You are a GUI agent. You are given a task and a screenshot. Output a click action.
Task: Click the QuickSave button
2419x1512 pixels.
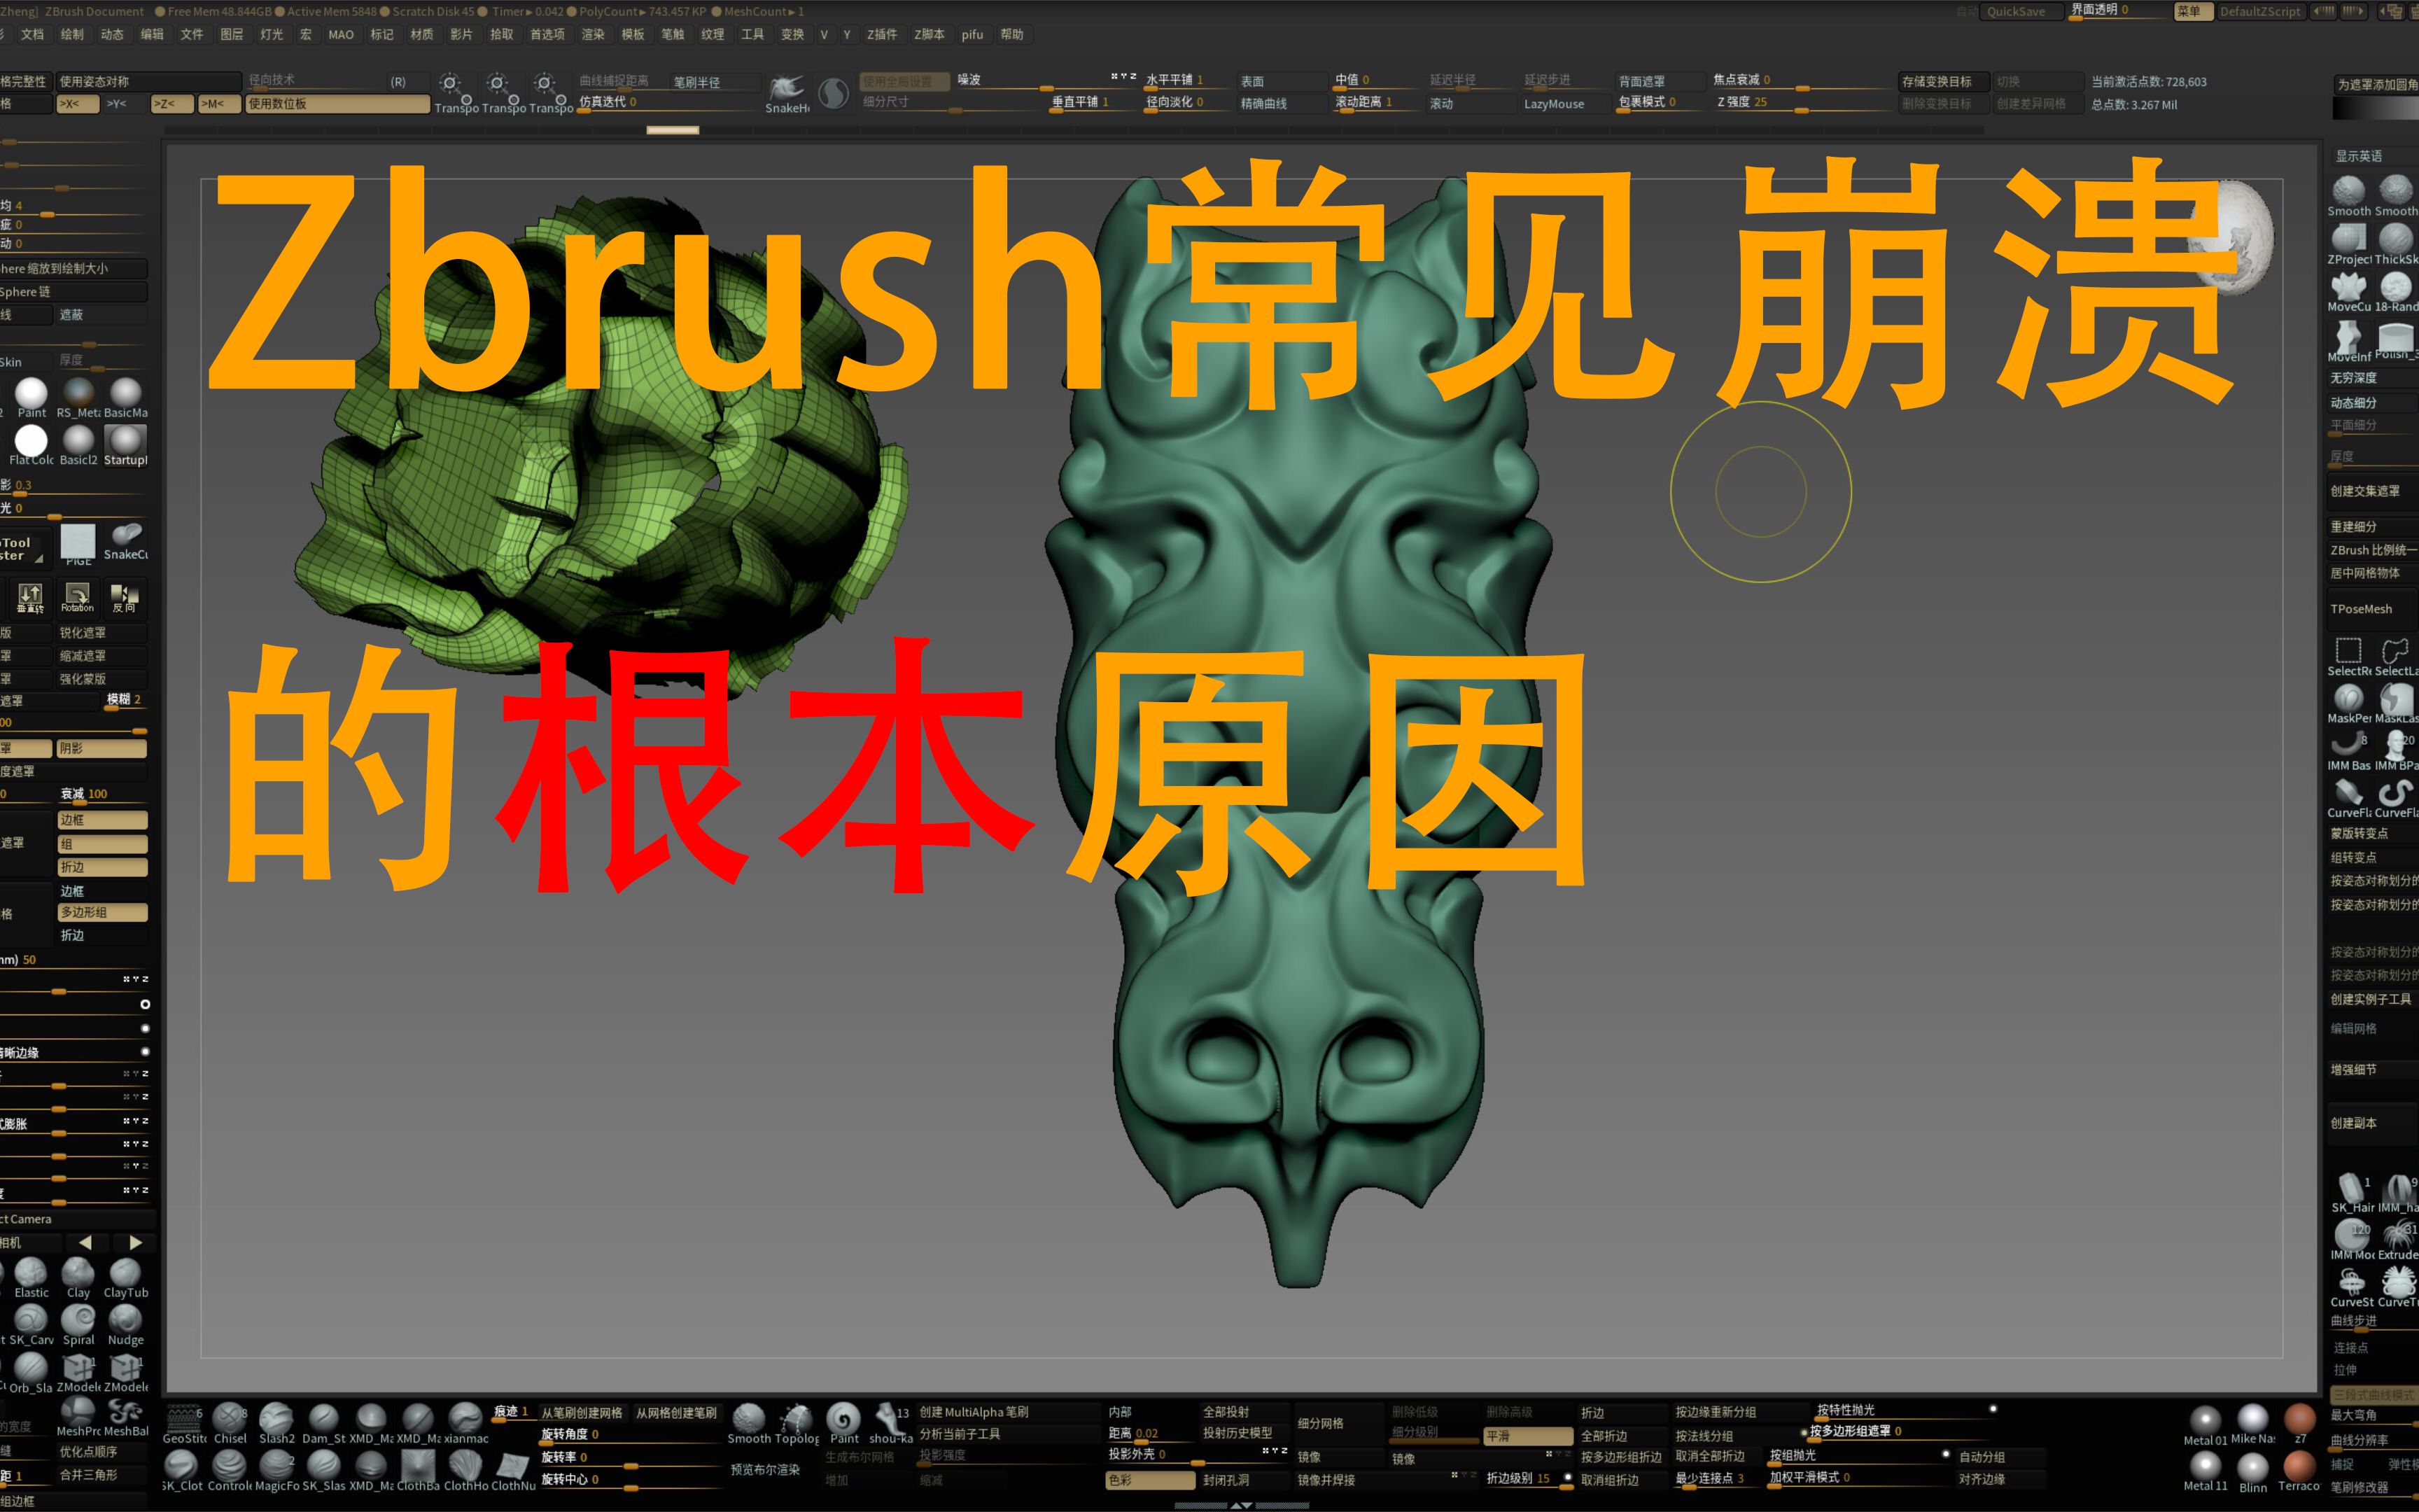2021,12
